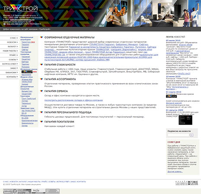
Task: Open the Силкоат catalog link
Action: pos(25,84)
